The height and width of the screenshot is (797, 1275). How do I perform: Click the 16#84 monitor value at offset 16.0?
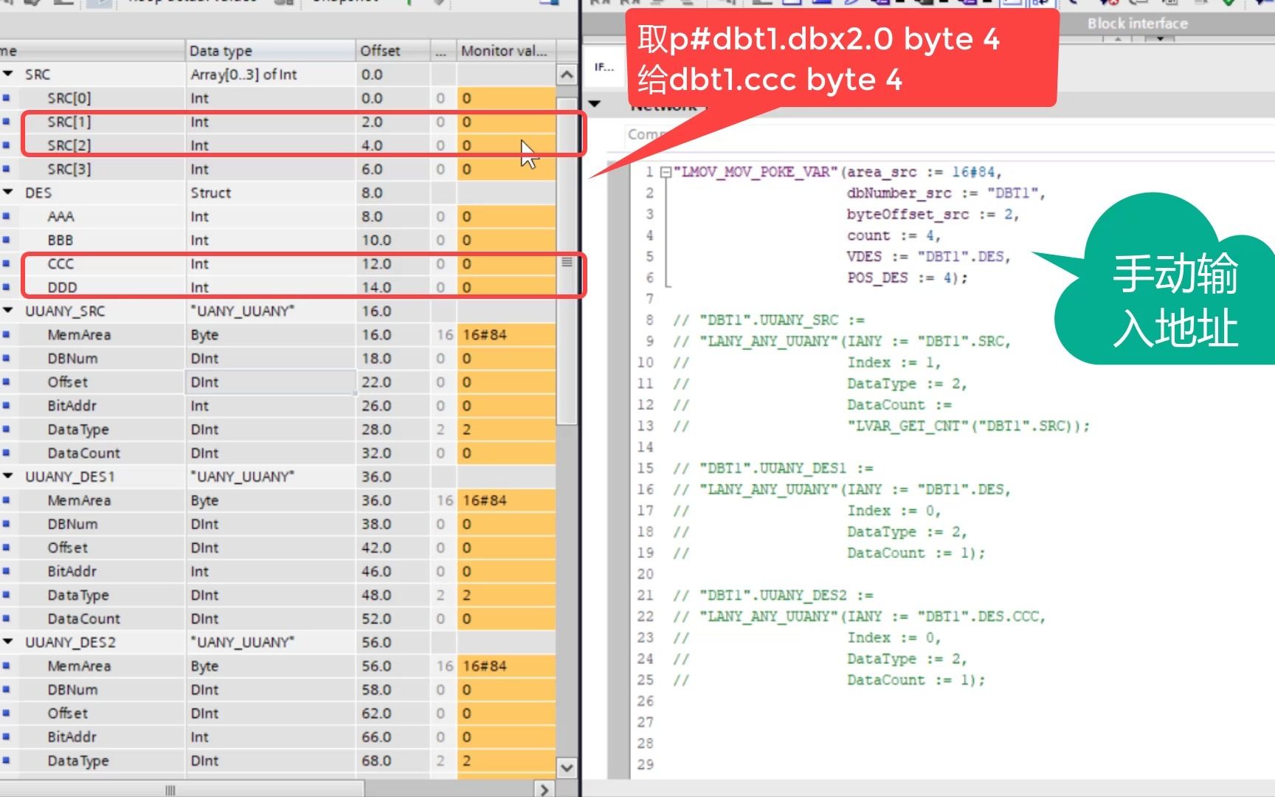[505, 334]
